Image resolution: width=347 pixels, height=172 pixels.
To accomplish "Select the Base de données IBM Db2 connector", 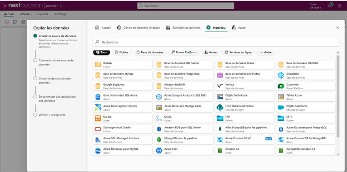I will [x=306, y=65].
